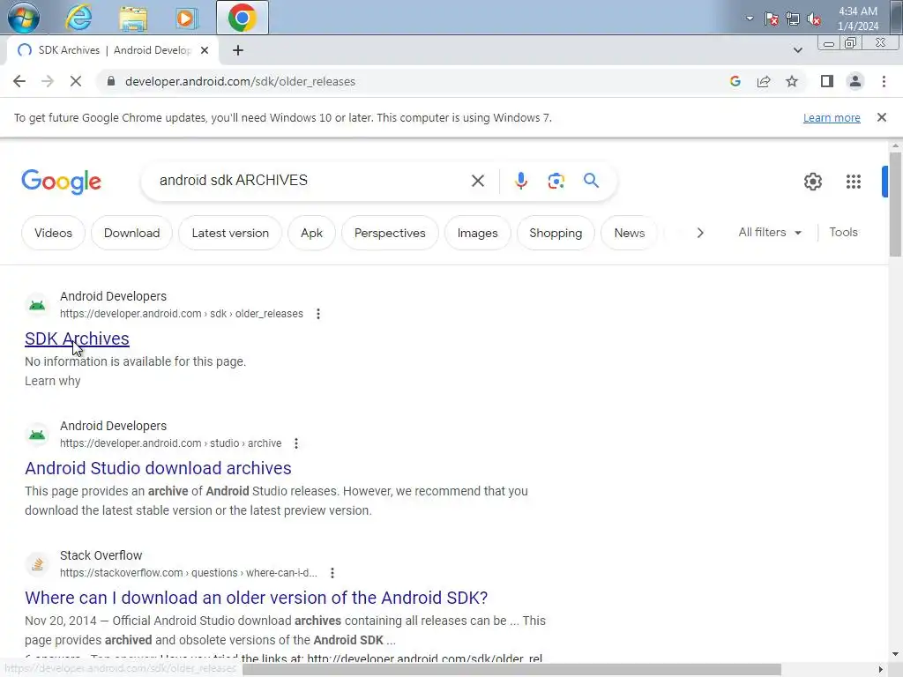Viewport: 903px width, 677px height.
Task: Click the horizontal scrollbar thumb
Action: [511, 670]
